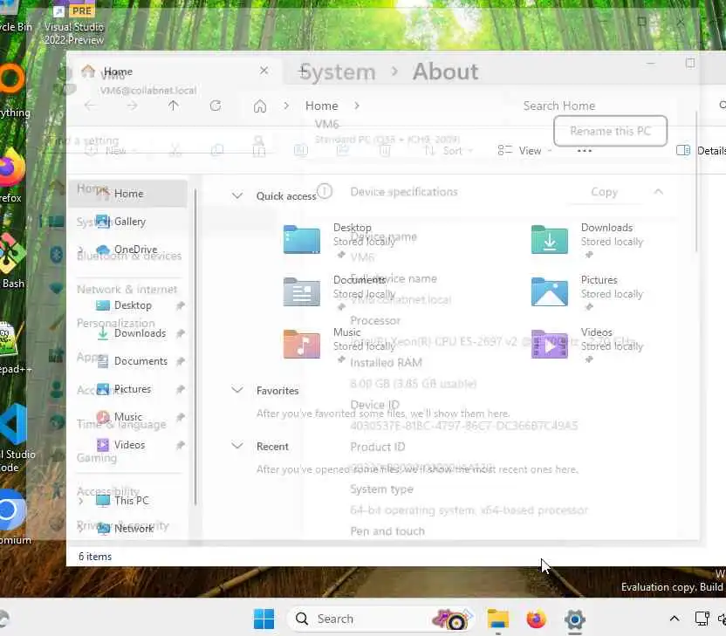Select the Pictures folder in Quick access
726x636 pixels.
click(588, 293)
